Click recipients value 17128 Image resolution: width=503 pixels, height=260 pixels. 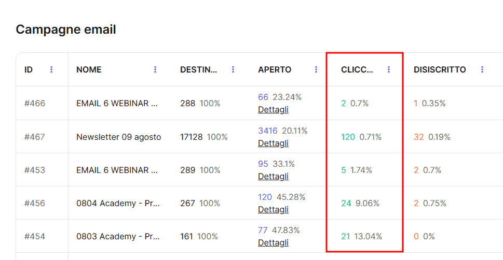point(191,137)
